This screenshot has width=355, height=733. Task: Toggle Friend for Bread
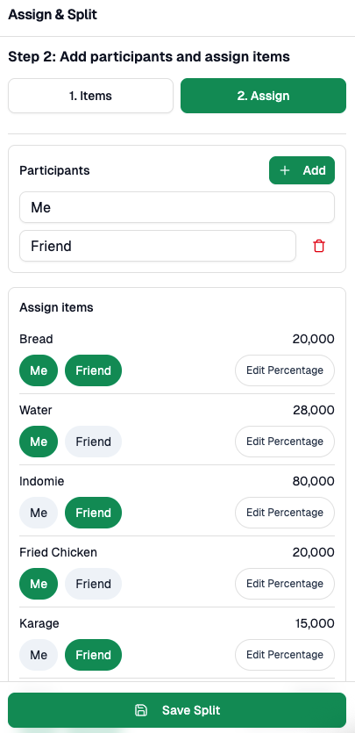[93, 370]
